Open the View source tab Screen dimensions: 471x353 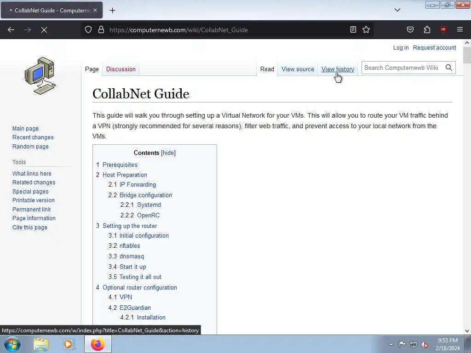click(x=298, y=69)
